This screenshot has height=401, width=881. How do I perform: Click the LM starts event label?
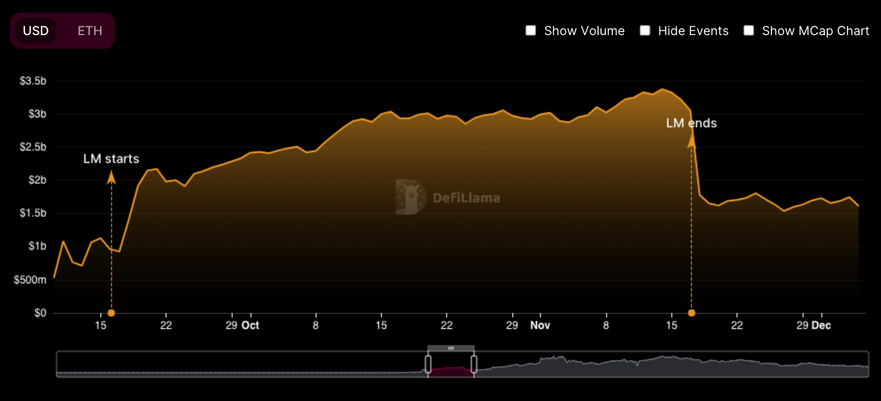[111, 159]
